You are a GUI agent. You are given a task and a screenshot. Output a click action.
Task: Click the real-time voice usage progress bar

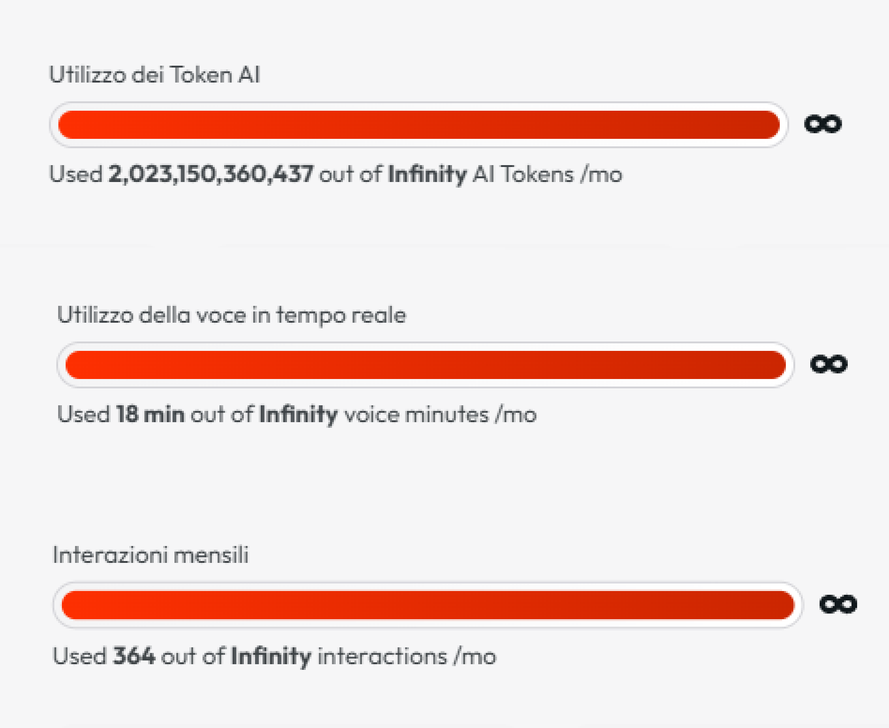[425, 365]
